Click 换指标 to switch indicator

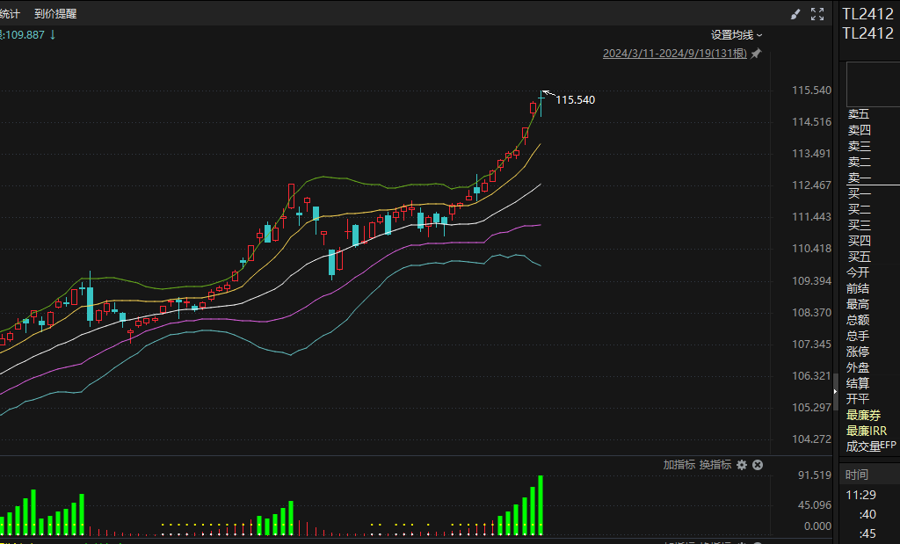point(715,465)
